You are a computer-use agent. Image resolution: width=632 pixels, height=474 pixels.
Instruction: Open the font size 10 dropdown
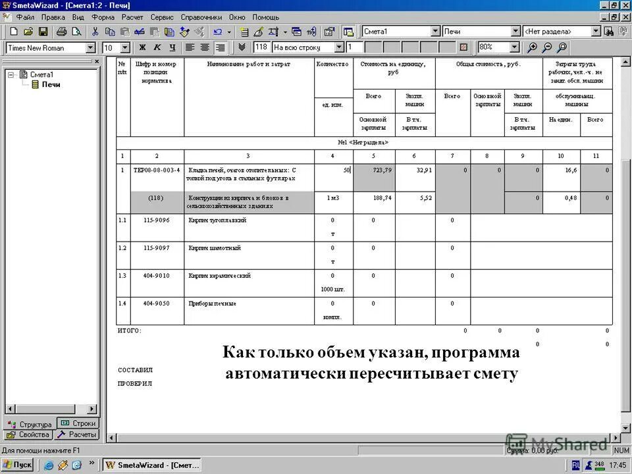(x=125, y=48)
